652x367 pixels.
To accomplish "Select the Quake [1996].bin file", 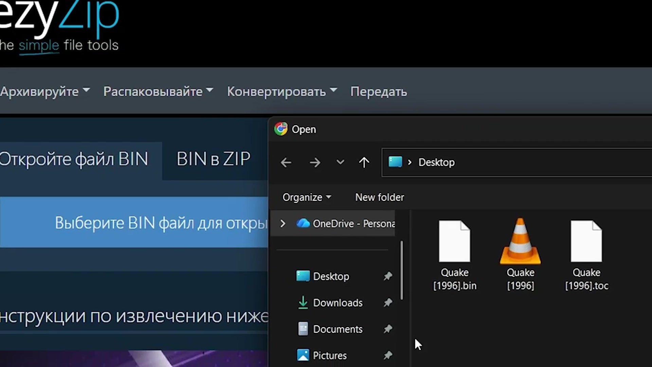I will click(x=455, y=251).
